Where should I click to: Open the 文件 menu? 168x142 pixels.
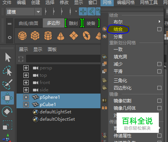7,3
